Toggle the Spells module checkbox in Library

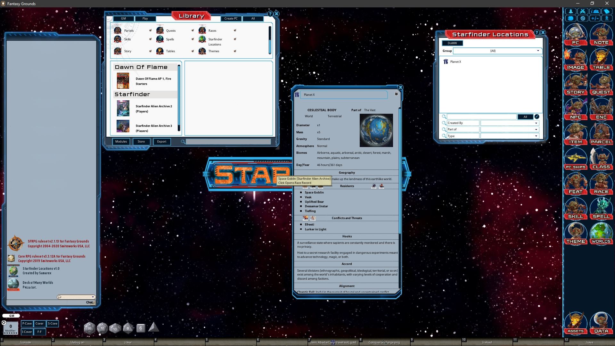coord(193,39)
